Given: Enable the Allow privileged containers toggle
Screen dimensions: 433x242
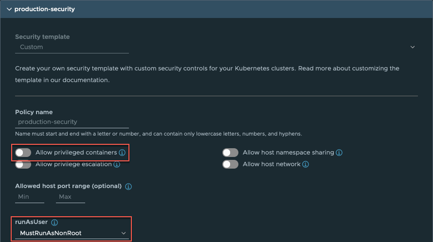Looking at the screenshot, I should pos(23,153).
